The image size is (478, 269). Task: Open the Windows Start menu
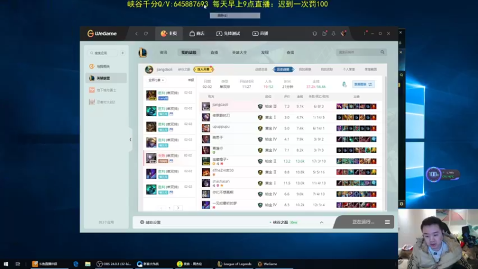(x=6, y=264)
